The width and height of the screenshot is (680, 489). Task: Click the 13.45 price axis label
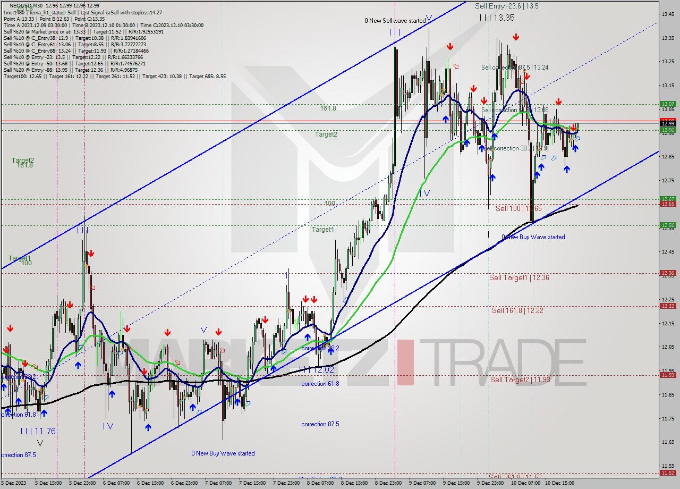click(668, 14)
